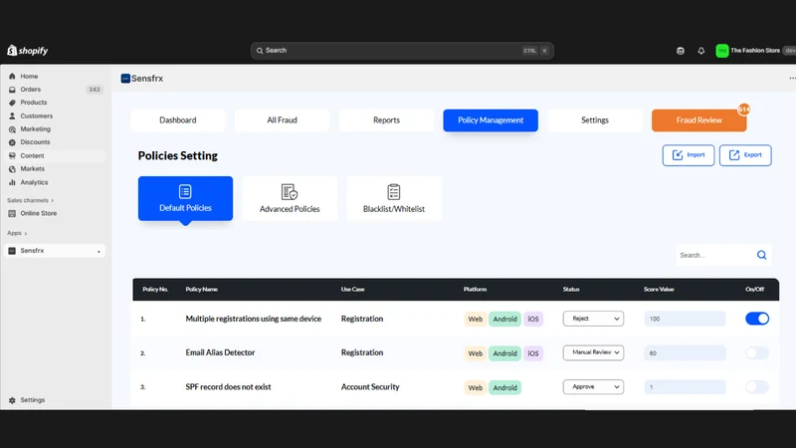Click 'Account Security' use case cell

370,386
